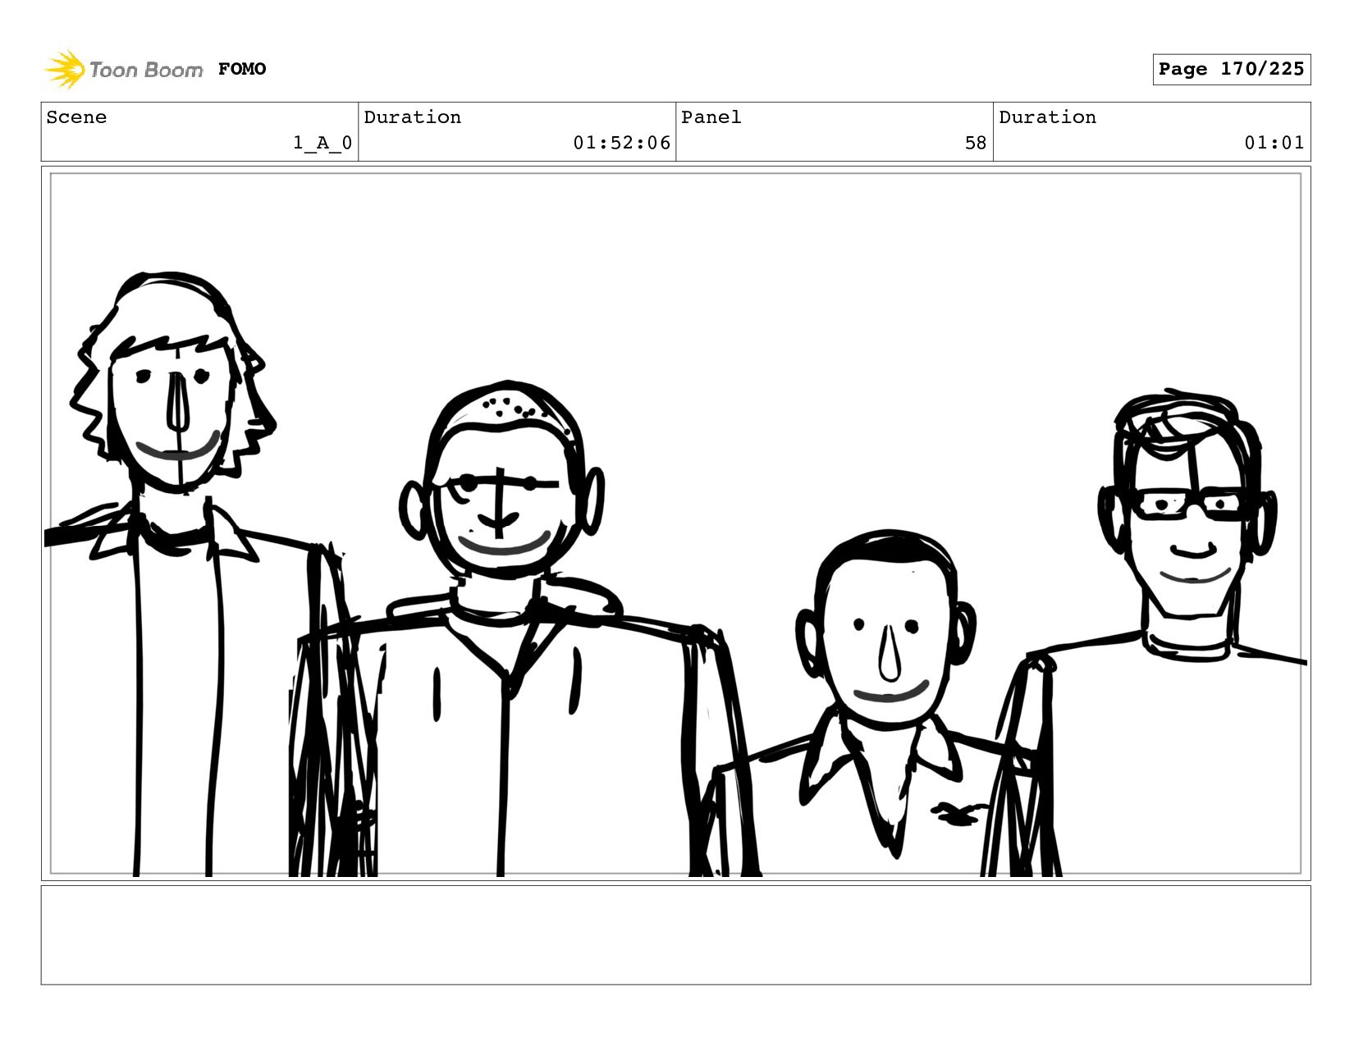Viewport: 1354px width, 1046px height.
Task: Click the Toon Boom logo
Action: (x=123, y=69)
